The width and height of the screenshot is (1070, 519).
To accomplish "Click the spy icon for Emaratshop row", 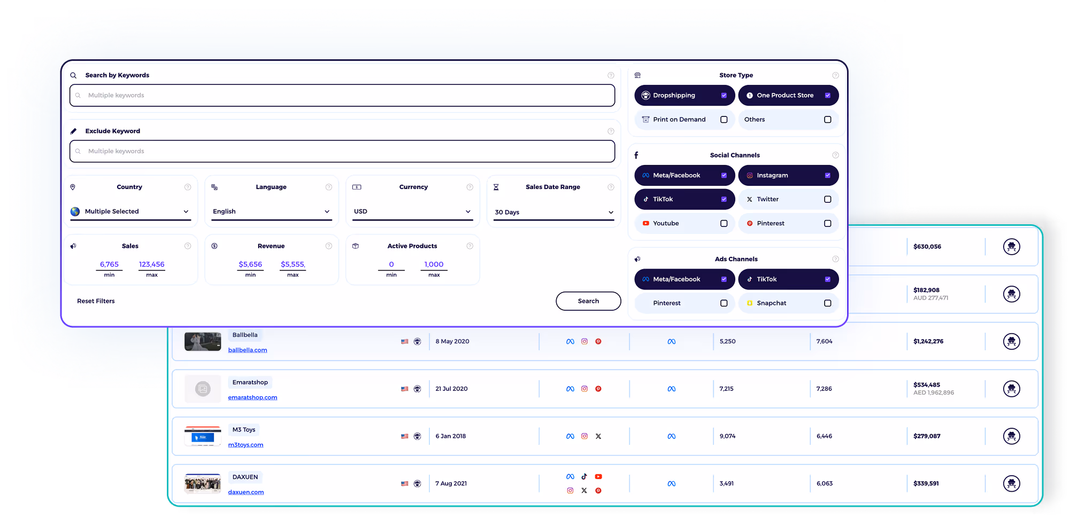I will click(x=1011, y=389).
